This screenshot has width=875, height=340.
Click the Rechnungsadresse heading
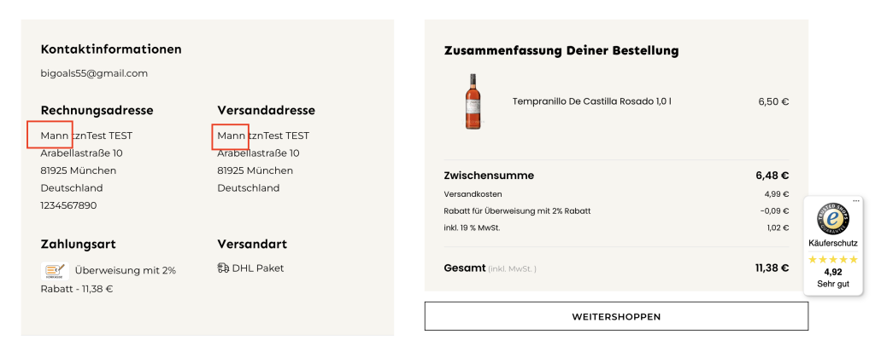point(97,110)
